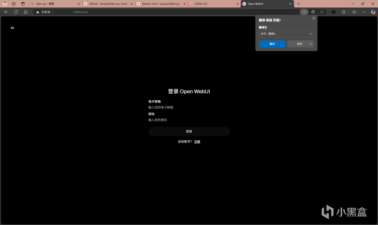Select the Open WebUI tab
The height and width of the screenshot is (225, 378).
point(267,4)
